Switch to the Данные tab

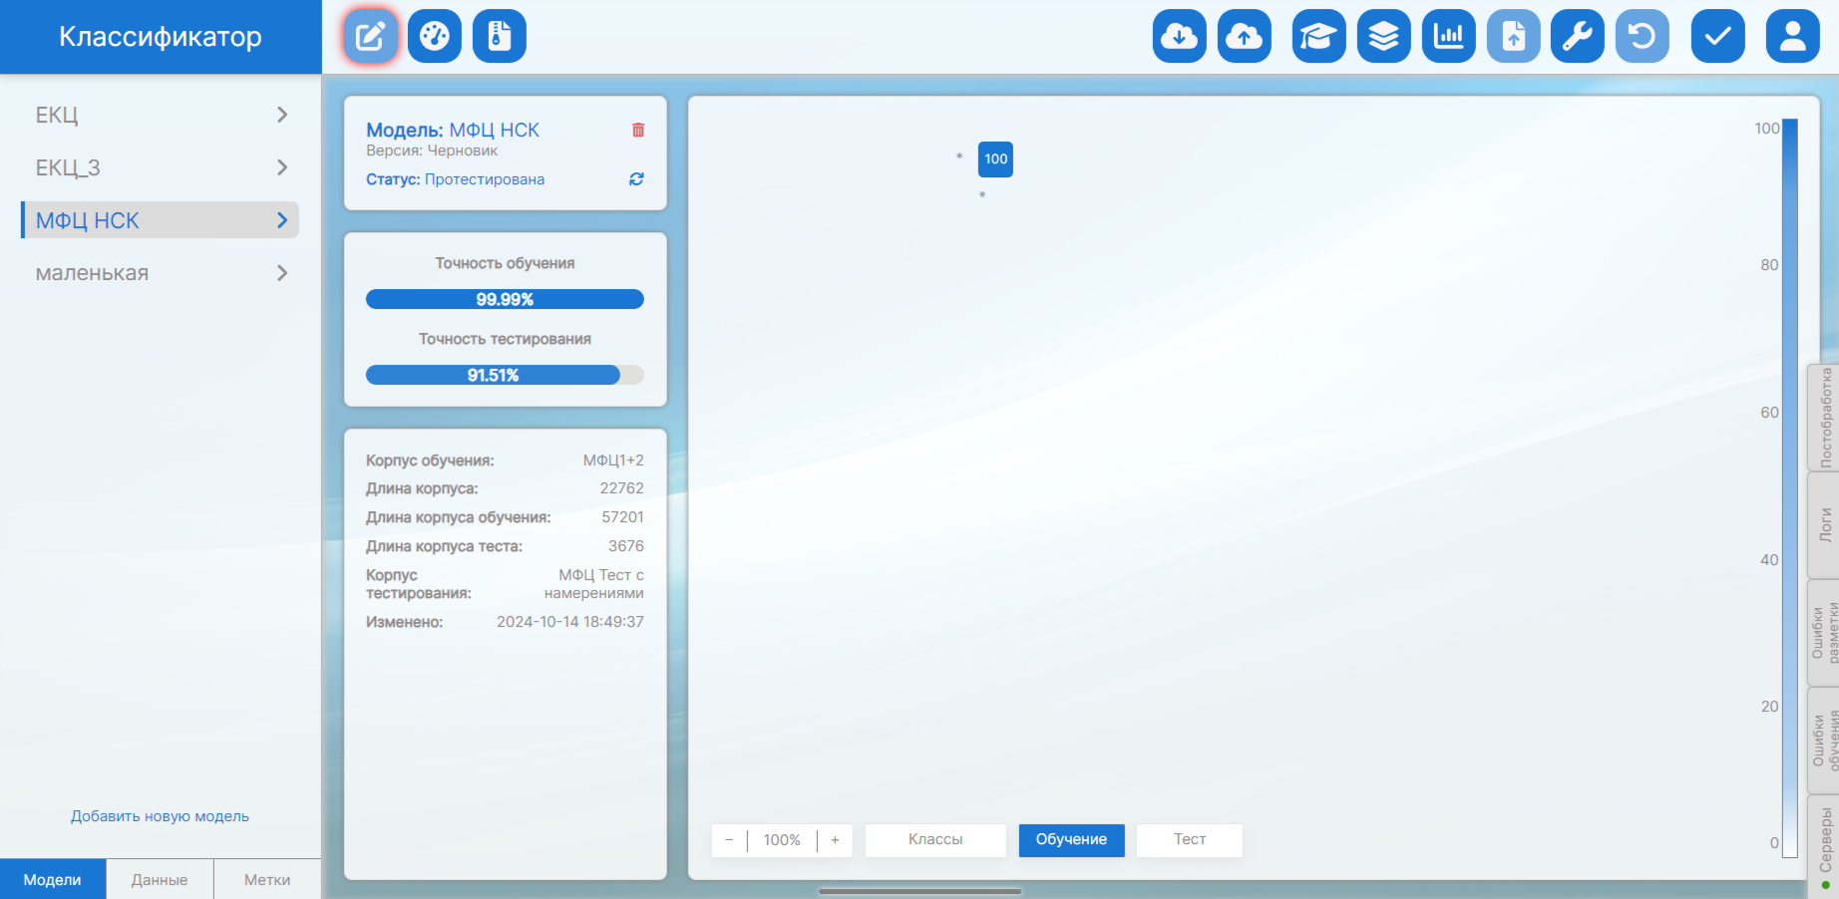pos(160,879)
